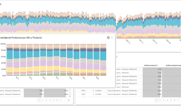
Task: Click the 100.0% y-axis label
Action: pyautogui.click(x=3, y=44)
